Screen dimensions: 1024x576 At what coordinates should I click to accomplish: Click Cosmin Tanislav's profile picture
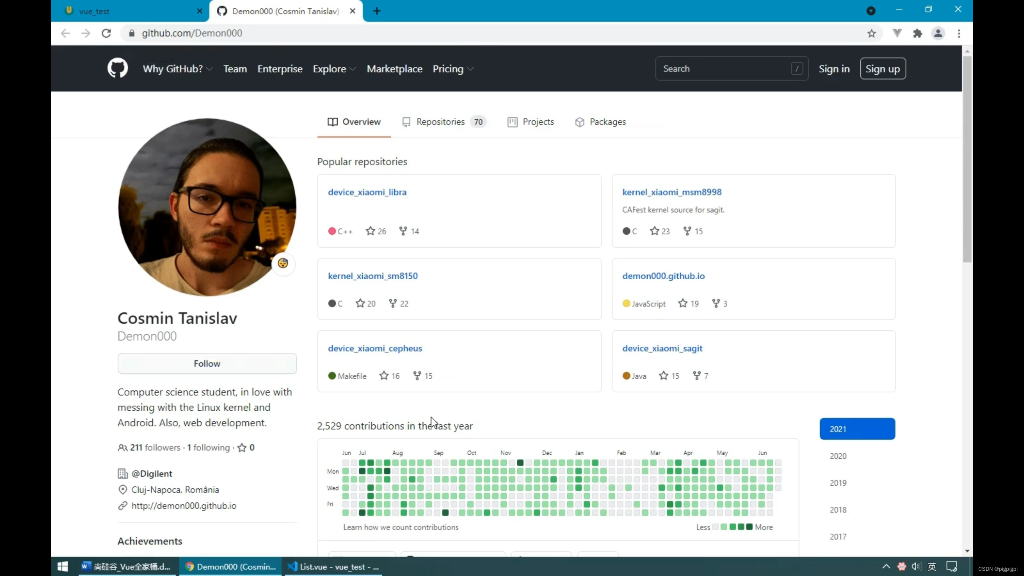point(207,207)
